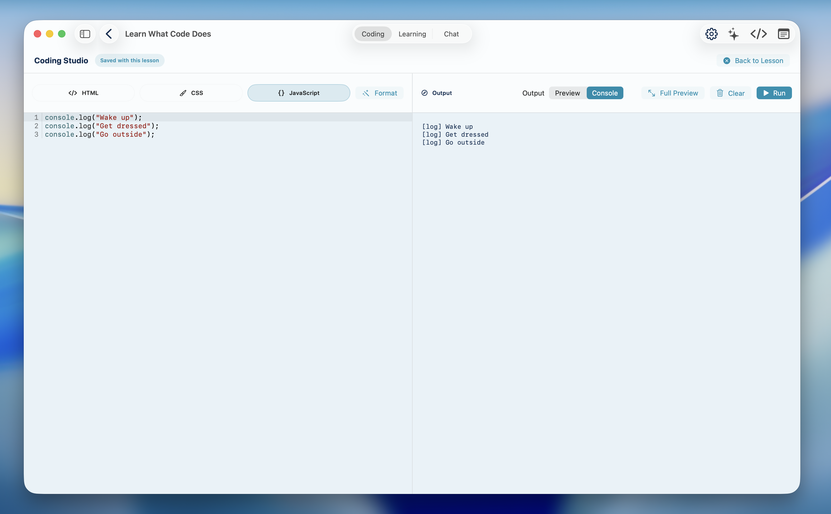Open the settings gear icon
Viewport: 831px width, 514px height.
(712, 34)
